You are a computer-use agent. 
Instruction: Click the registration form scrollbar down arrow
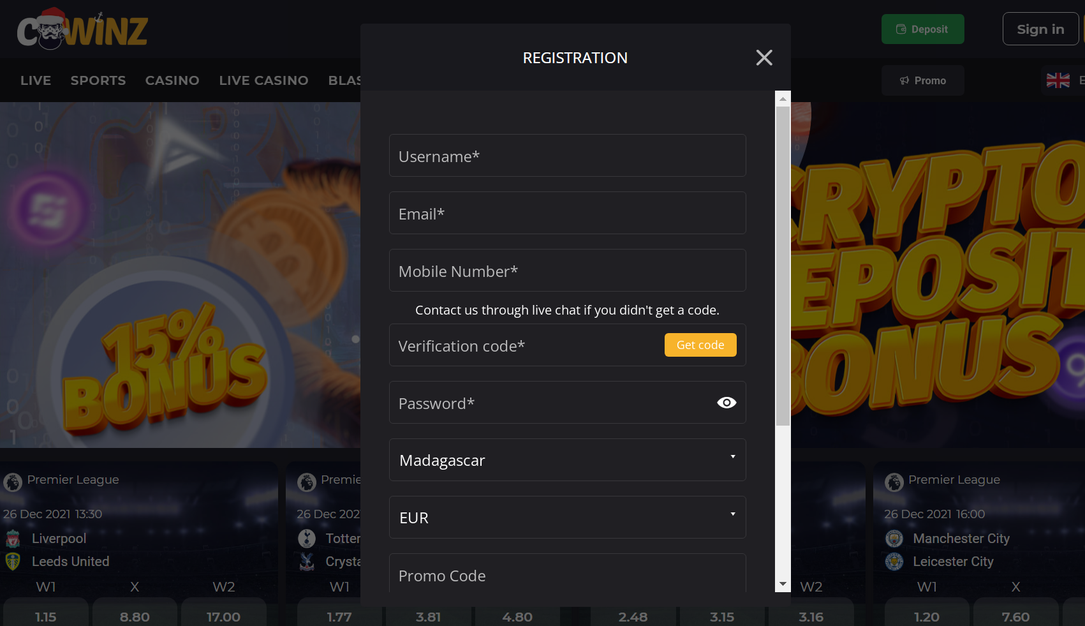click(783, 585)
